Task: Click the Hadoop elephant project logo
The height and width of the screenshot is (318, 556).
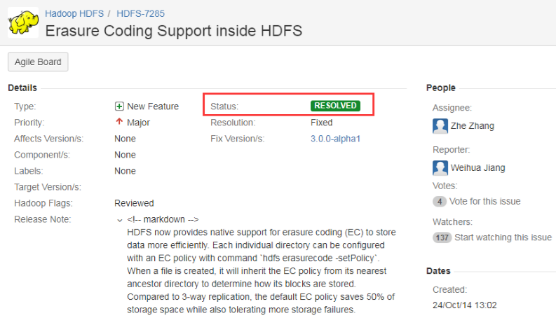Action: pyautogui.click(x=22, y=22)
